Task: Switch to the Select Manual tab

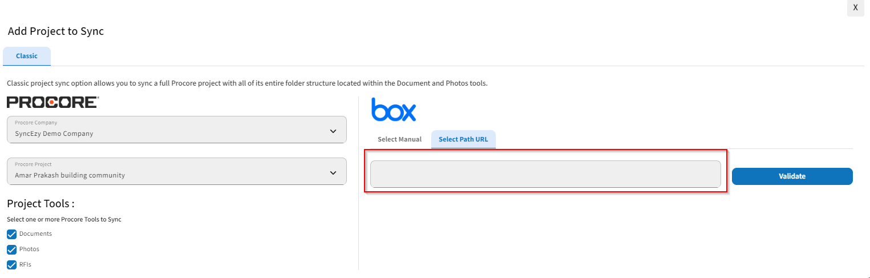Action: point(399,139)
